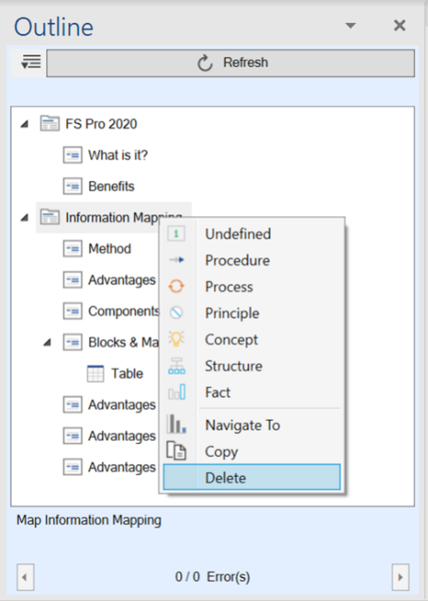Go to previous error arrow button
This screenshot has height=601, width=428.
[x=25, y=577]
